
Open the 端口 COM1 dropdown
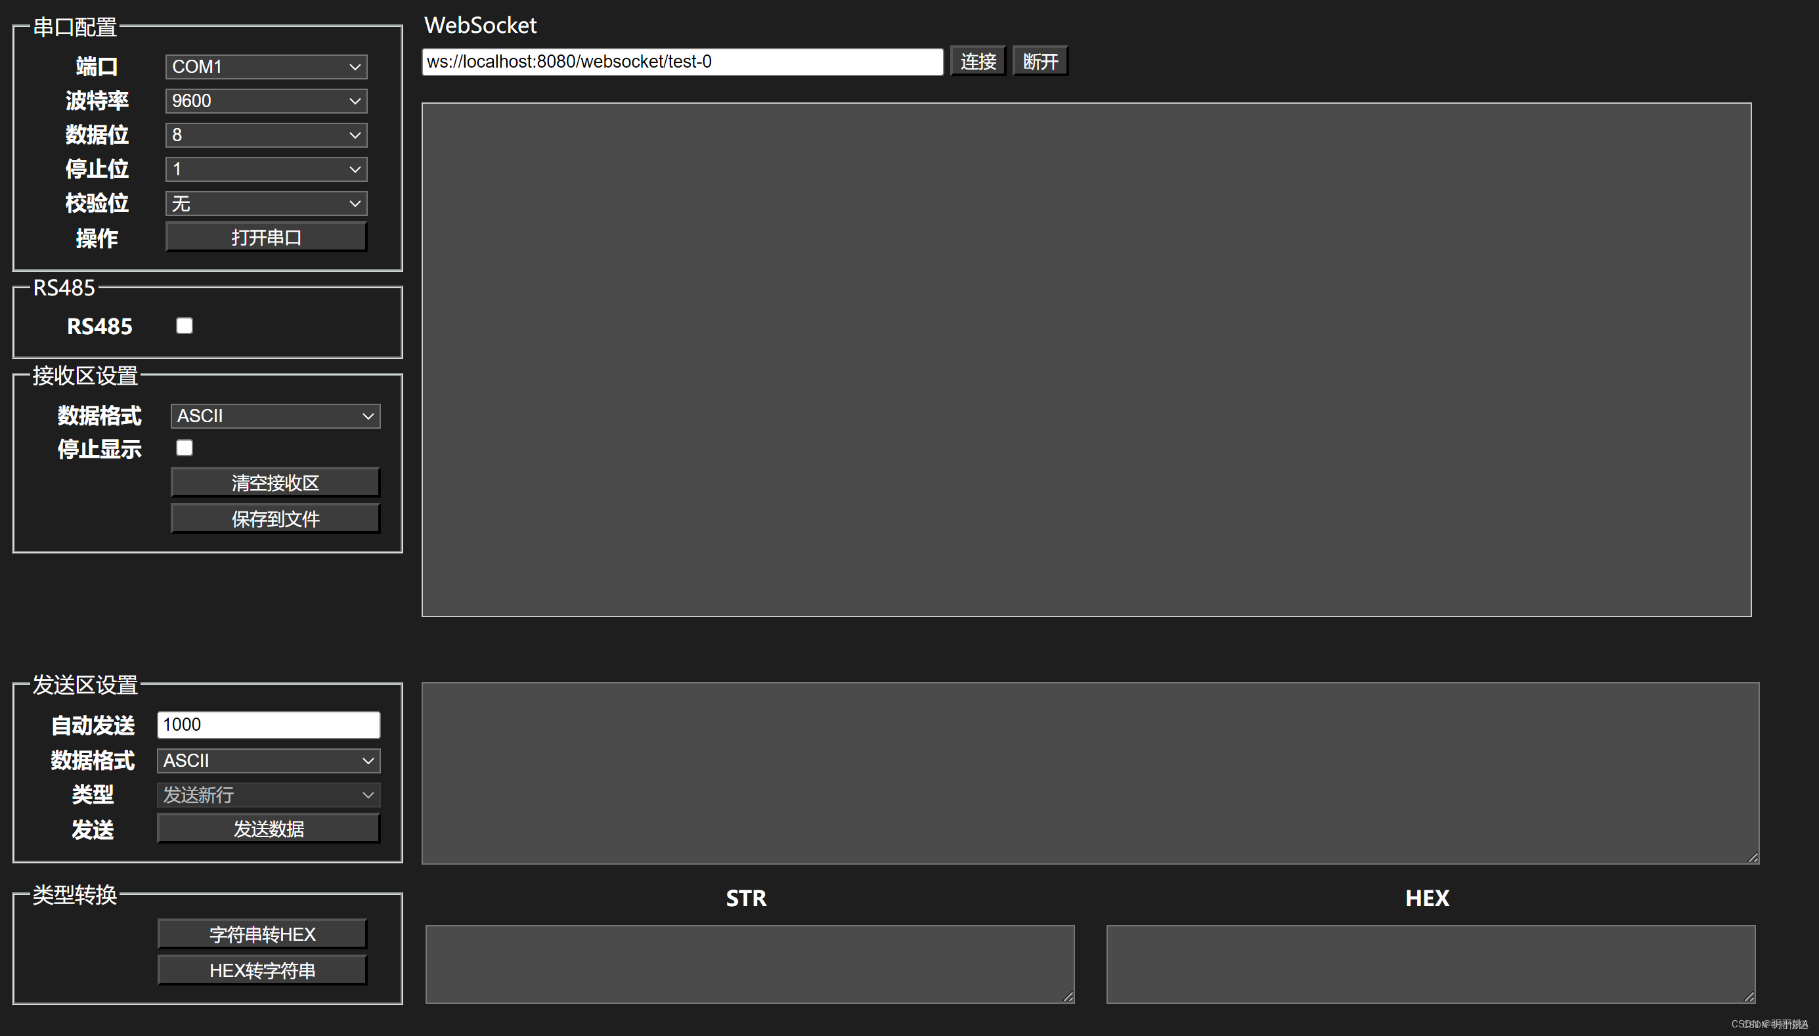266,67
